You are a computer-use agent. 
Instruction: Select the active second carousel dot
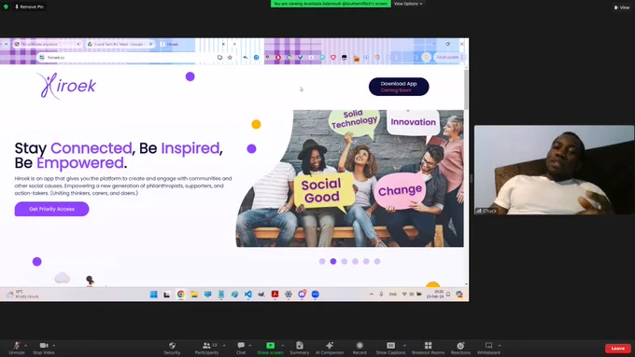tap(332, 261)
